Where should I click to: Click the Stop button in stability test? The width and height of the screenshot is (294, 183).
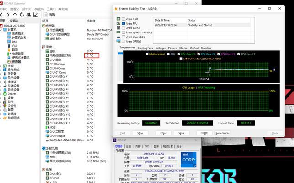pos(140,133)
